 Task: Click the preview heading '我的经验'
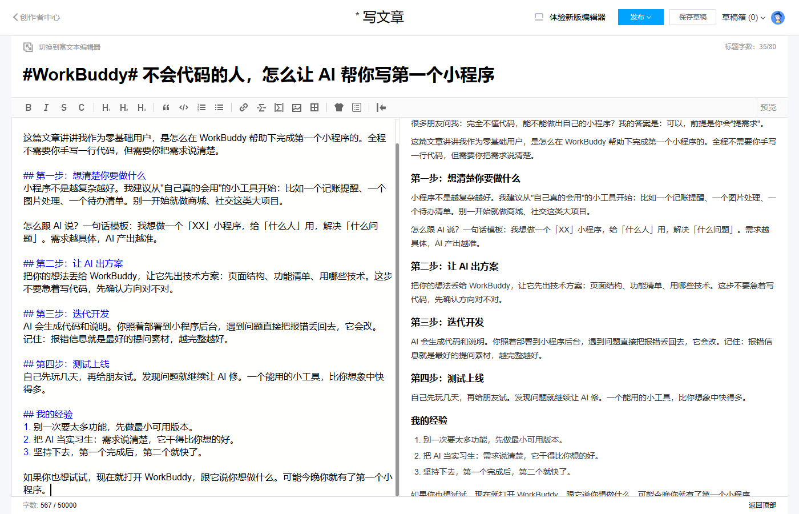click(x=429, y=421)
